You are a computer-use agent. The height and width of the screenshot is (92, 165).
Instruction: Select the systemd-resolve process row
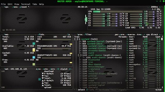coord(118,46)
